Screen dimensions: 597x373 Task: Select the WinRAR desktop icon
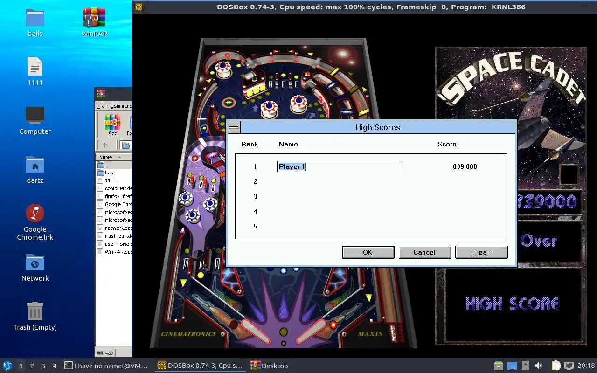[x=94, y=22]
